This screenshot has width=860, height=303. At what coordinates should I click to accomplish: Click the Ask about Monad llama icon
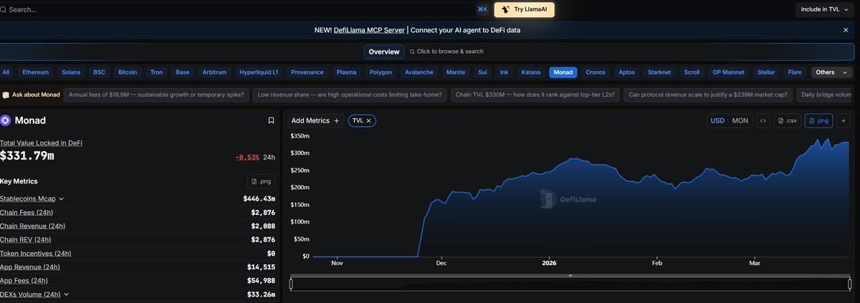pos(6,95)
